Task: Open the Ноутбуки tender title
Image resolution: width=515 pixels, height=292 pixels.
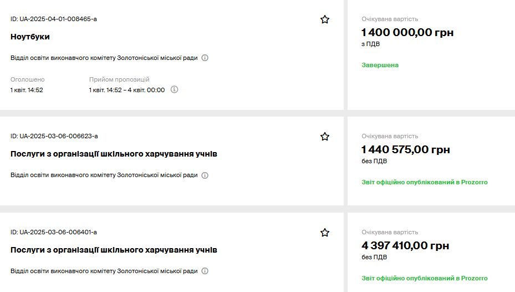Action: point(30,37)
